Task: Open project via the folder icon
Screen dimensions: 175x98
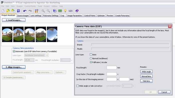Action: coord(8,11)
